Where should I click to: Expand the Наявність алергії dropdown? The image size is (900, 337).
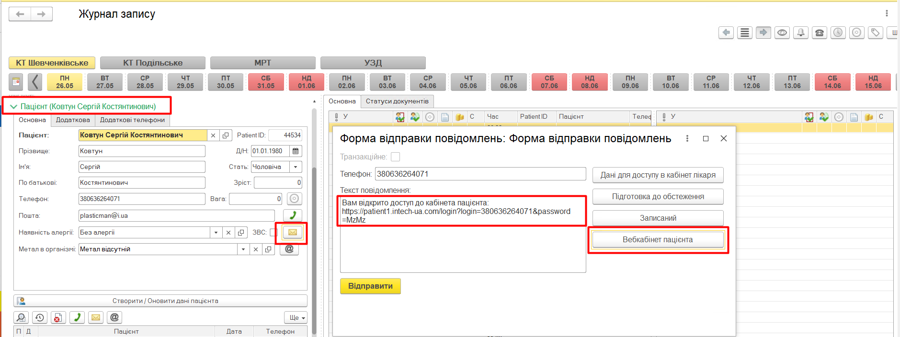coord(216,233)
